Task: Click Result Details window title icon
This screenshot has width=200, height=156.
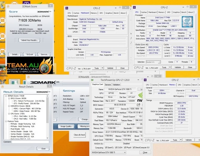Action: [3, 87]
